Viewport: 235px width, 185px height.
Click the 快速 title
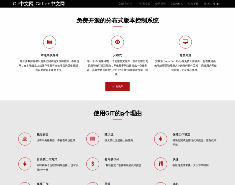(175, 159)
